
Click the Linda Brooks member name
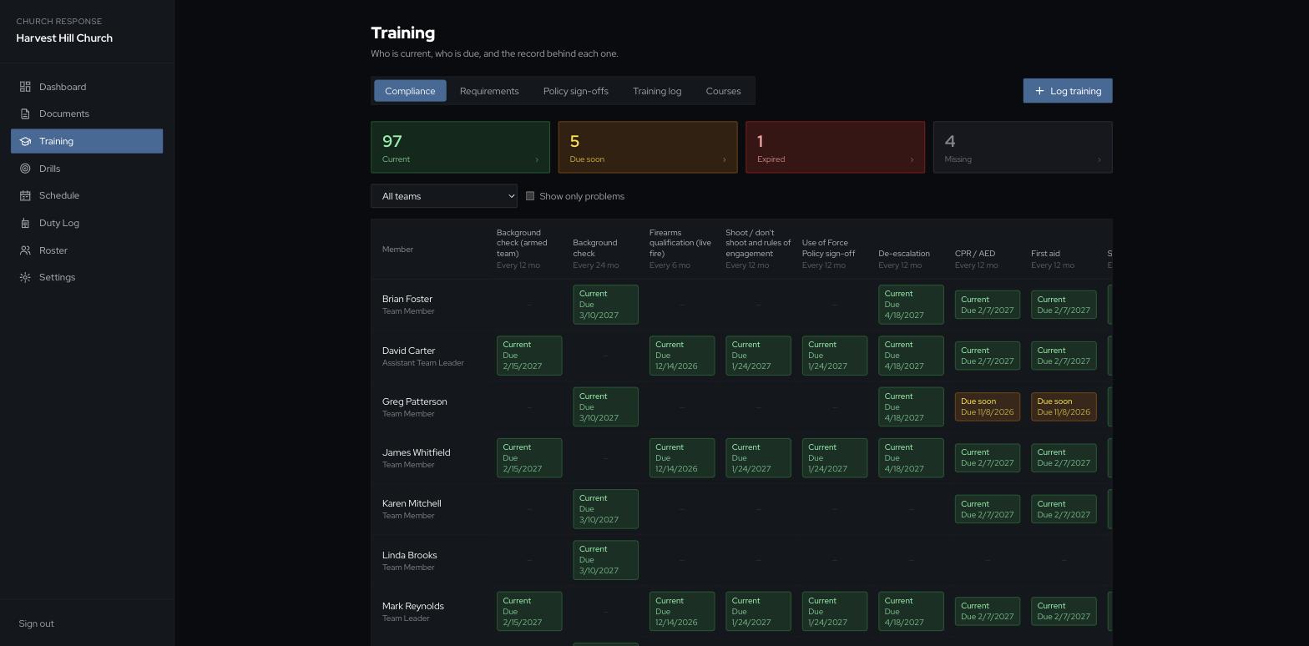(409, 555)
